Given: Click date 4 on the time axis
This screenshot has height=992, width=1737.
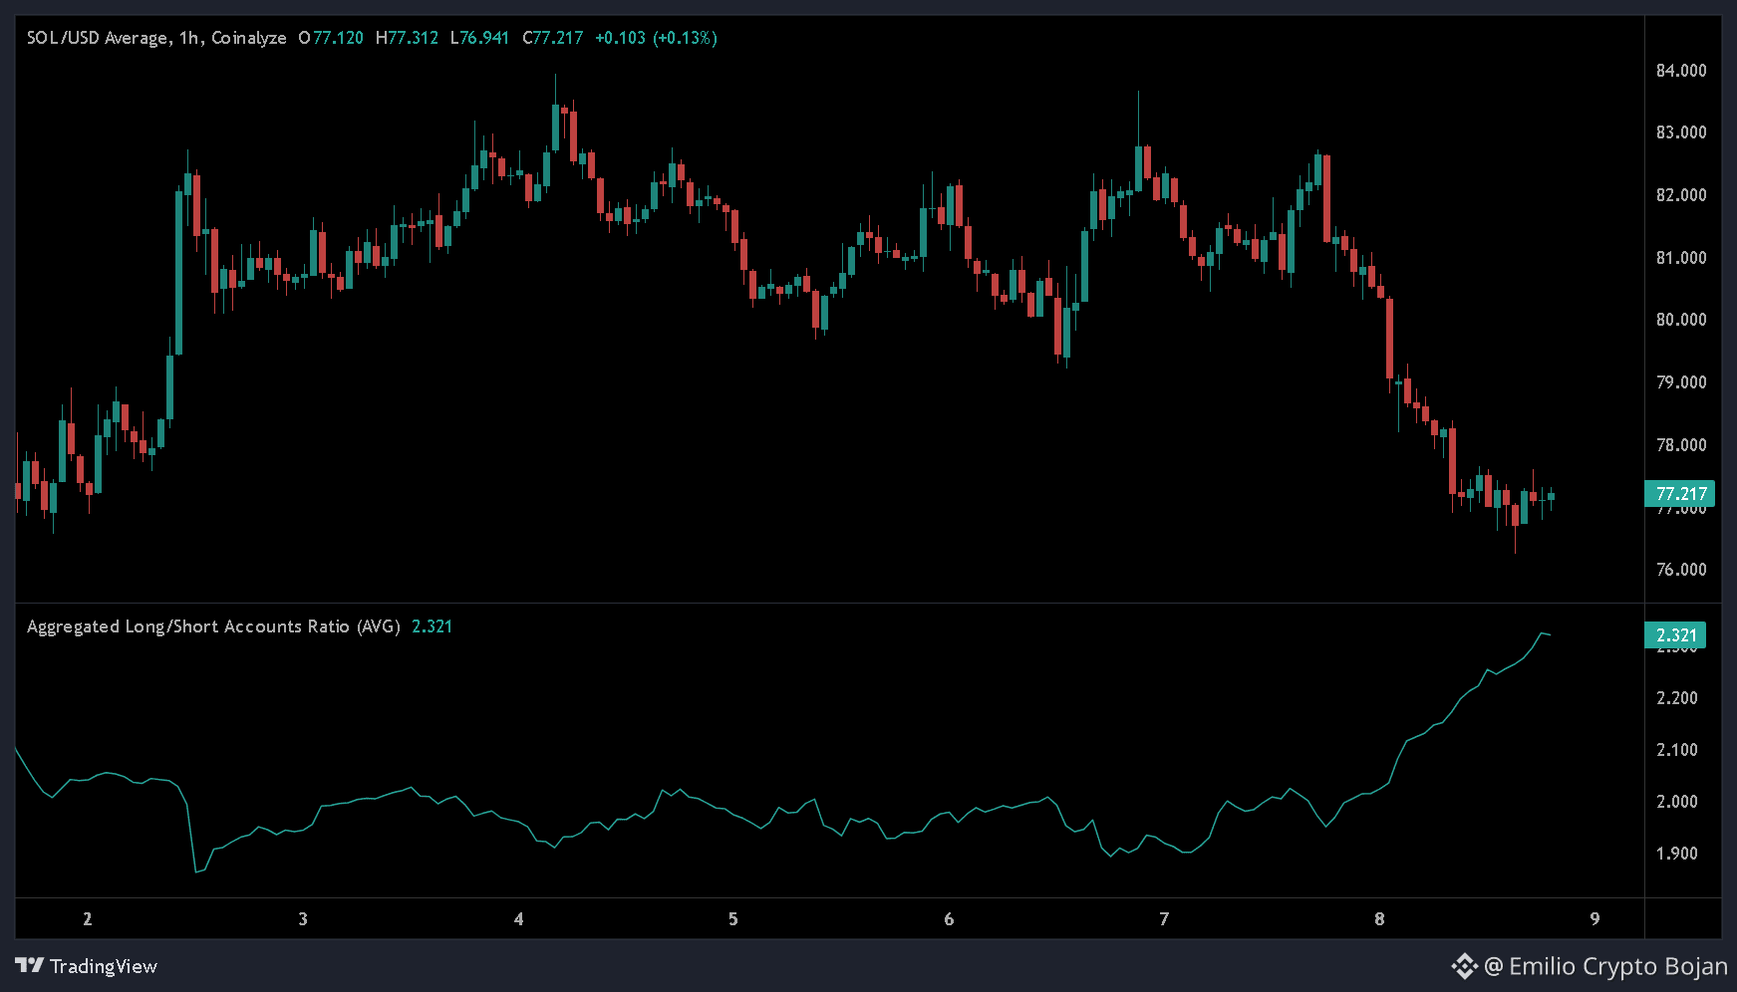Looking at the screenshot, I should (518, 919).
